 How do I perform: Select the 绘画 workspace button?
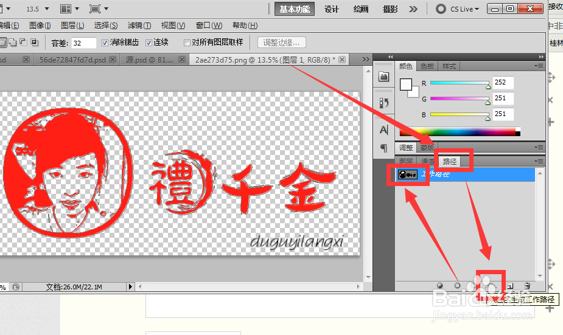360,9
